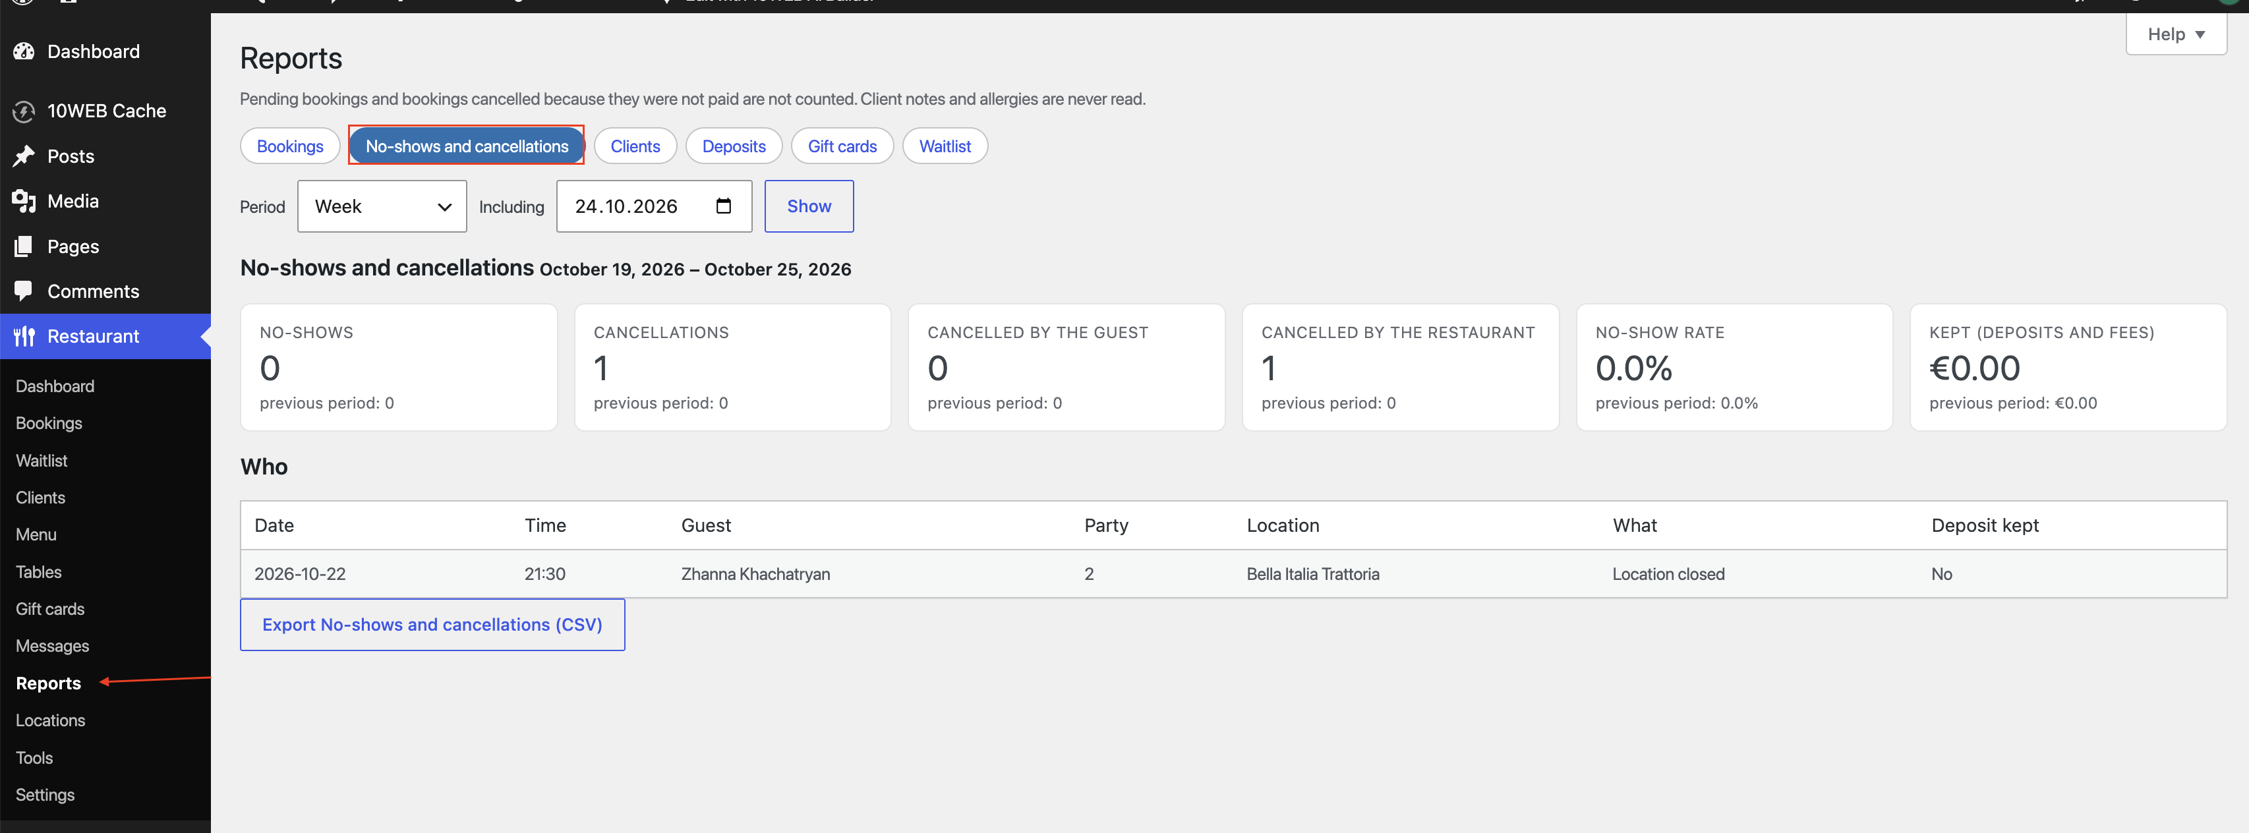Open the Locations submenu item
The height and width of the screenshot is (833, 2249).
click(49, 720)
